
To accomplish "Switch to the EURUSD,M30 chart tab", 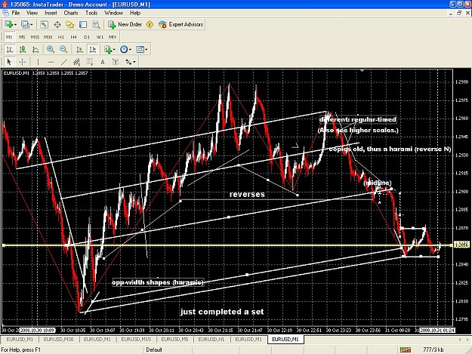I will [58, 339].
